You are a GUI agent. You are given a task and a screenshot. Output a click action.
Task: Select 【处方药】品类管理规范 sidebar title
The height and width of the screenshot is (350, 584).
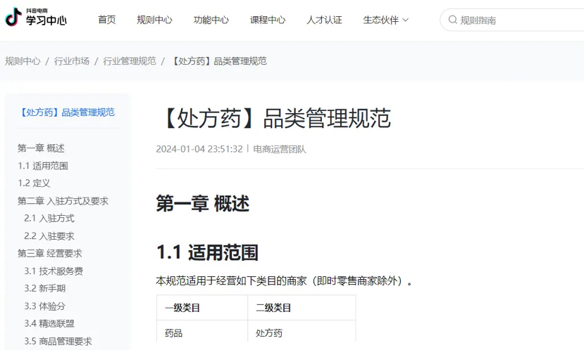click(x=67, y=112)
